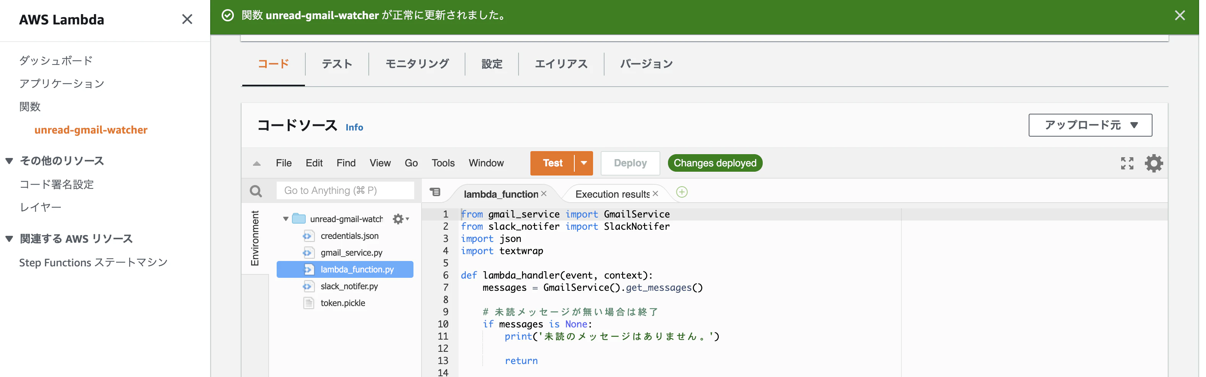
Task: Open コード署名設定 in sidebar
Action: tap(56, 185)
